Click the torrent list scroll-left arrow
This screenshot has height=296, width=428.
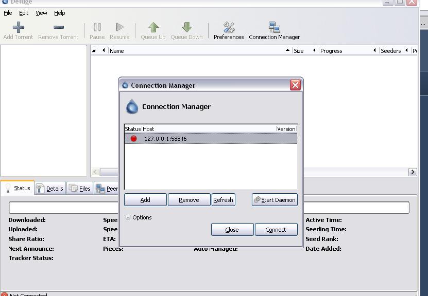95,172
